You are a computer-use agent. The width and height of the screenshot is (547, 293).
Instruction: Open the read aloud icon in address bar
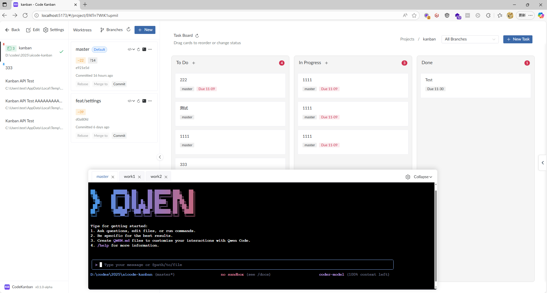(x=405, y=15)
